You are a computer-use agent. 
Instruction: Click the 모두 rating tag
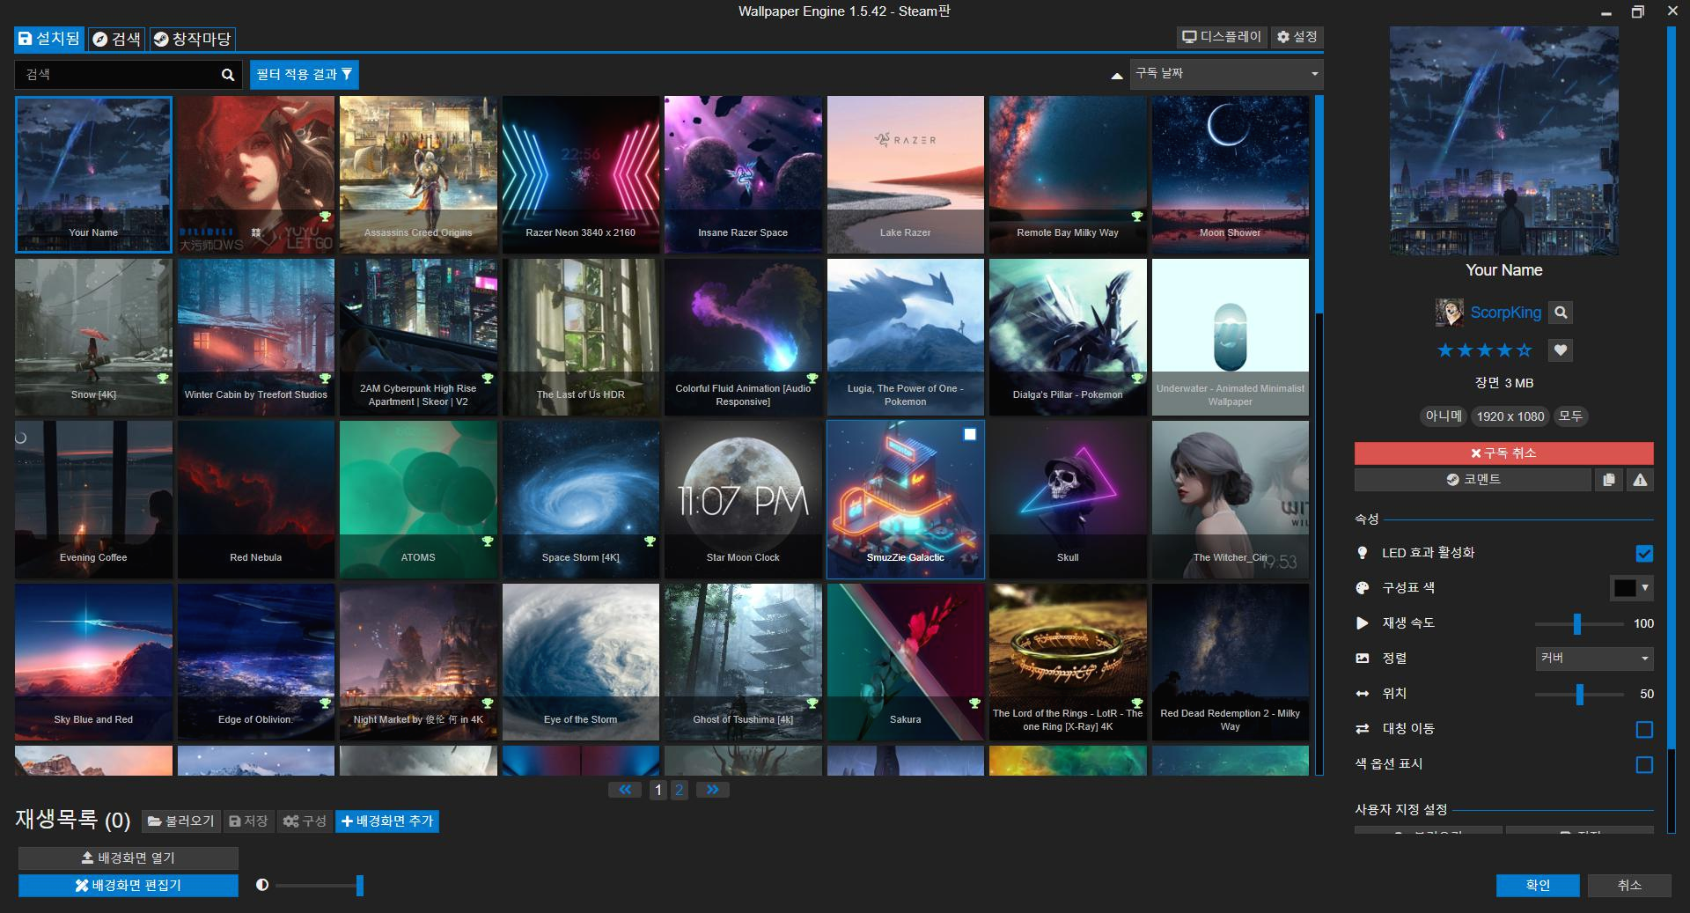[x=1570, y=416]
